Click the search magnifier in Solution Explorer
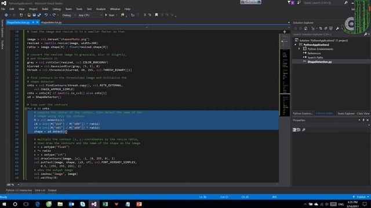371x208 pixels. [366, 35]
